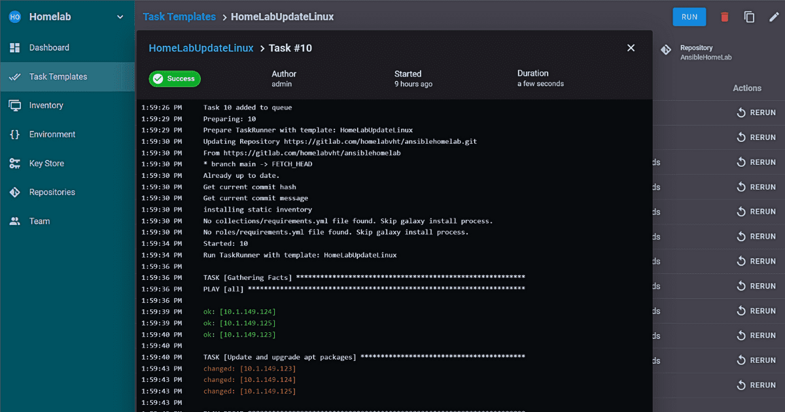The width and height of the screenshot is (785, 412).
Task: Copy template using the duplicate icon
Action: pos(749,17)
